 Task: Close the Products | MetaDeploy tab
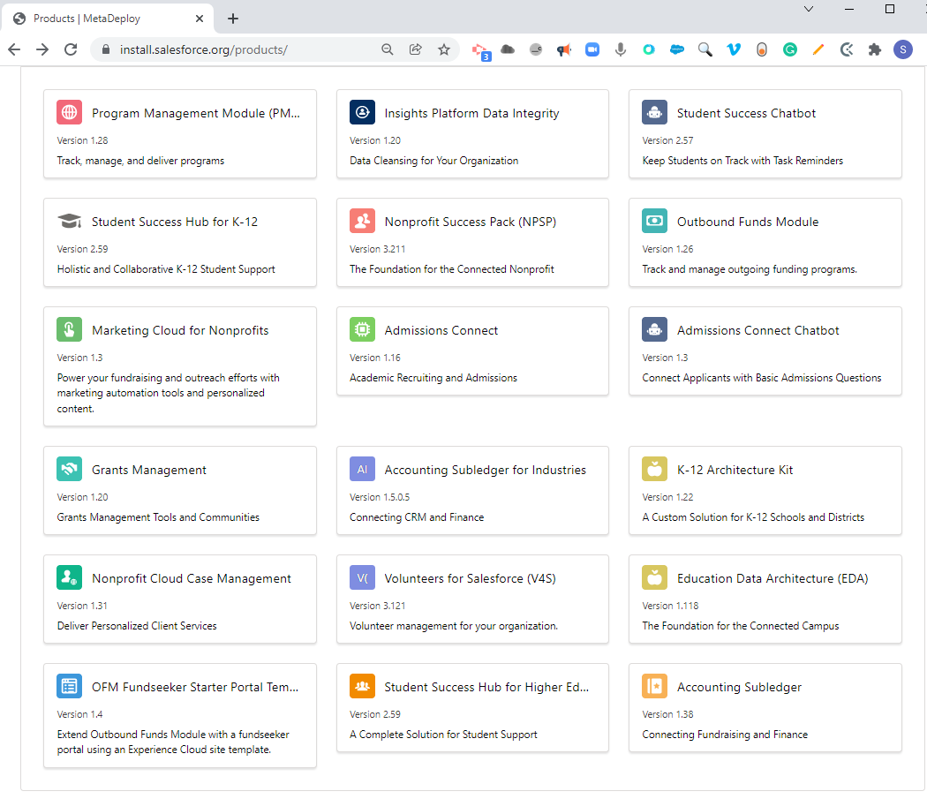[x=200, y=19]
